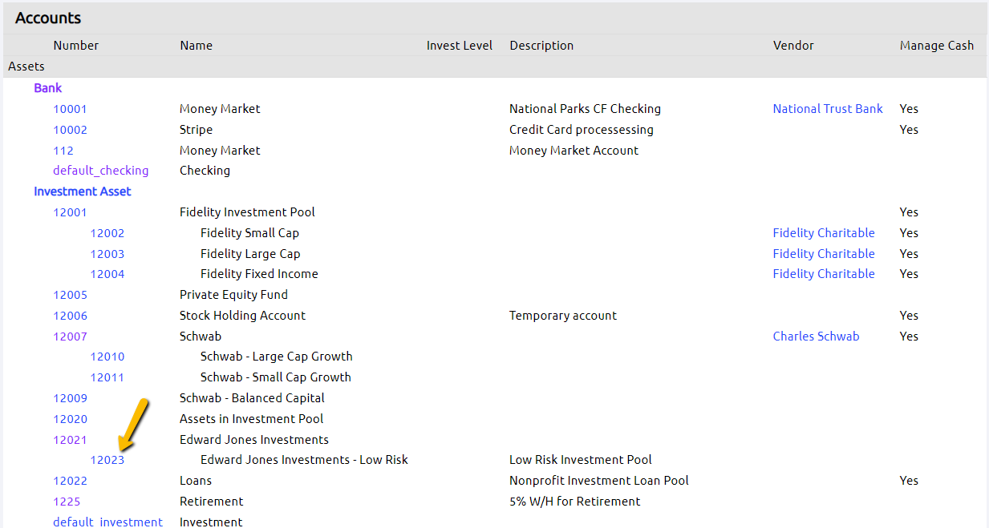Select Edward Jones Investments - Low Risk name

[304, 460]
